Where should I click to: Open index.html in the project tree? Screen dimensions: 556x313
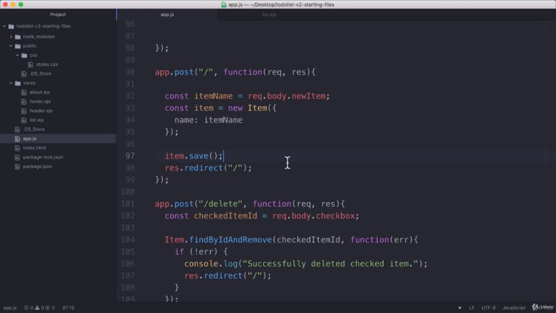click(x=34, y=148)
